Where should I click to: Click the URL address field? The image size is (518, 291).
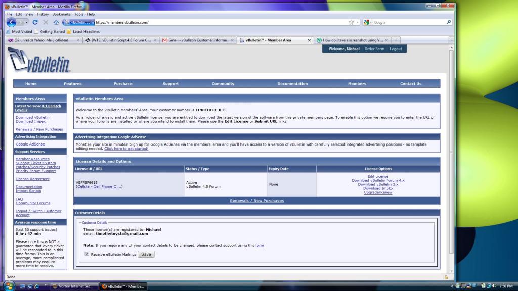pyautogui.click(x=221, y=22)
